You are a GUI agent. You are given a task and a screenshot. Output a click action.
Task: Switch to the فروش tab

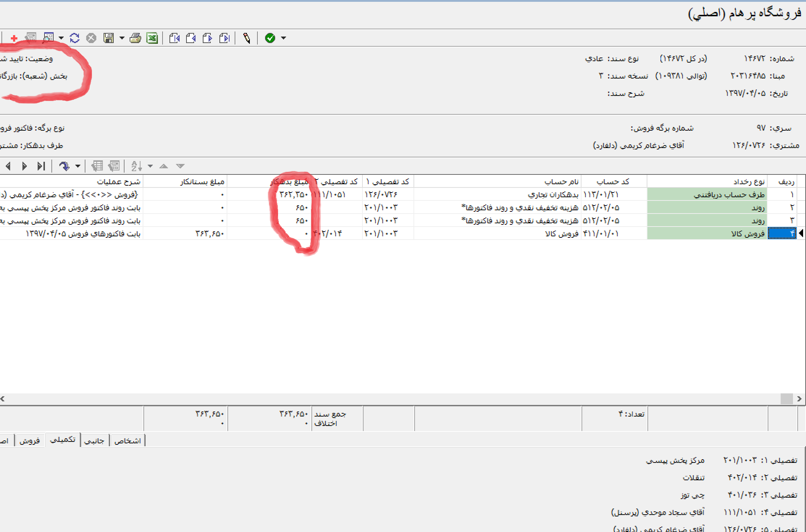30,440
